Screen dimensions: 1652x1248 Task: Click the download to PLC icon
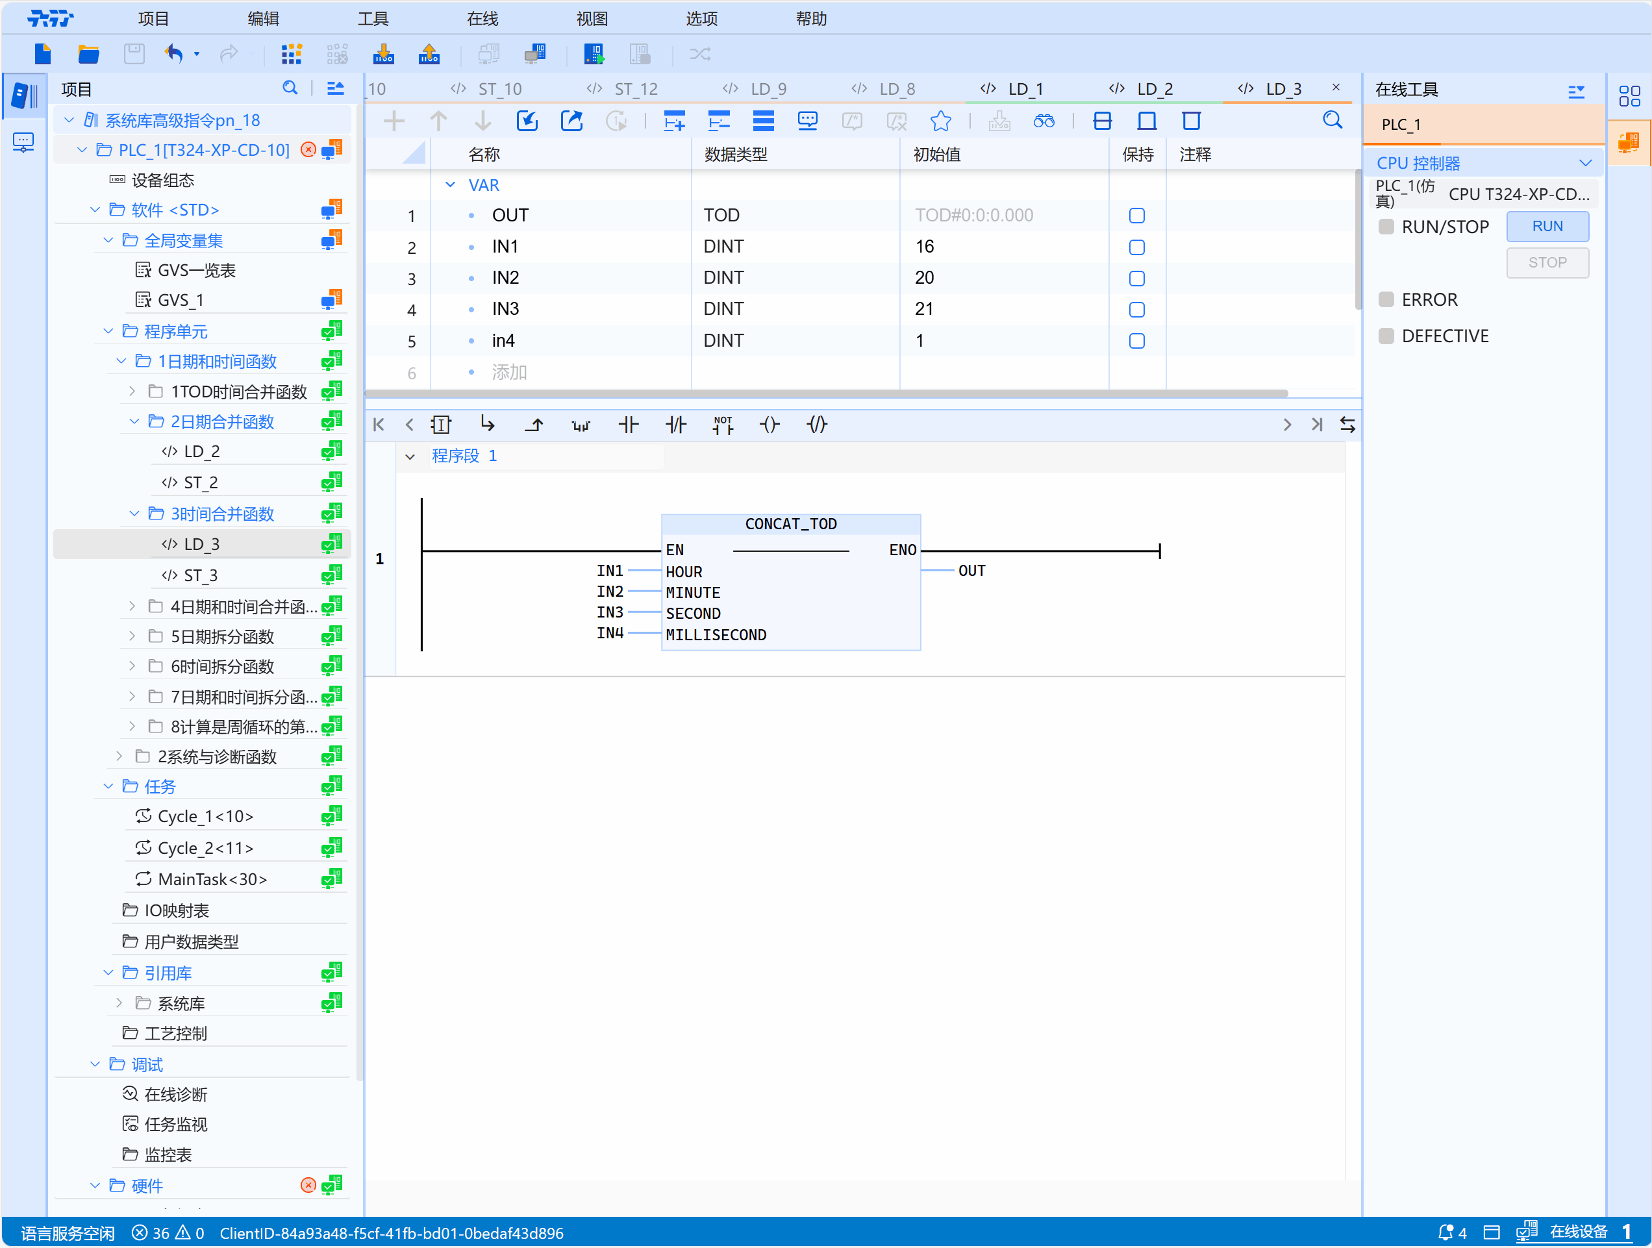(383, 54)
